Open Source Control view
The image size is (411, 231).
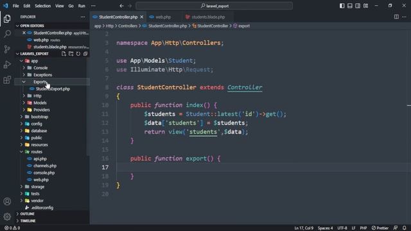pos(7,49)
